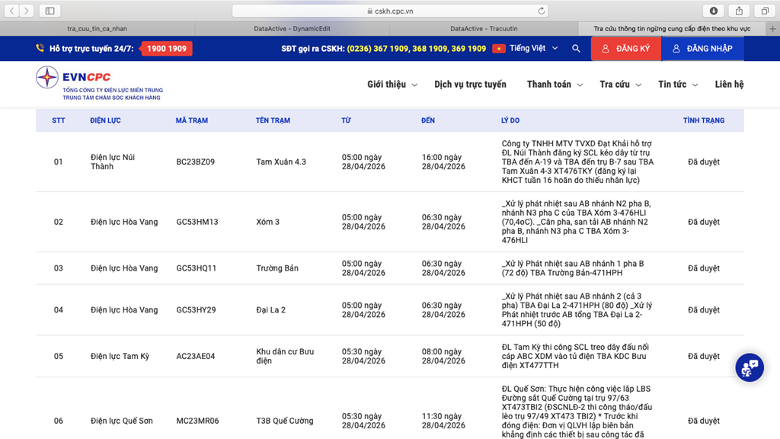780x439 pixels.
Task: Click the Safari back arrow
Action: (13, 11)
